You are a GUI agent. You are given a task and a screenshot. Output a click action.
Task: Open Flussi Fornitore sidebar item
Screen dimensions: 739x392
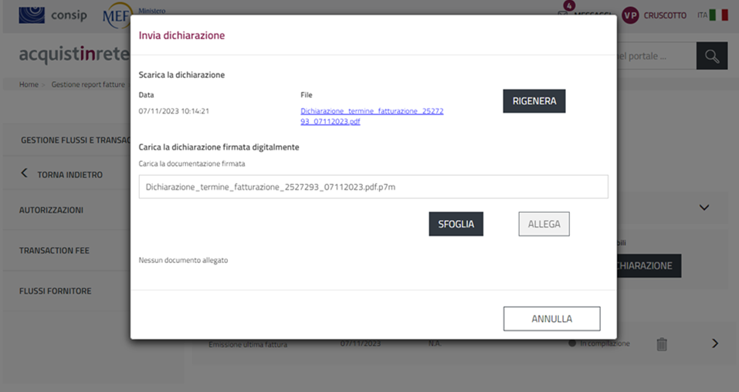(55, 291)
